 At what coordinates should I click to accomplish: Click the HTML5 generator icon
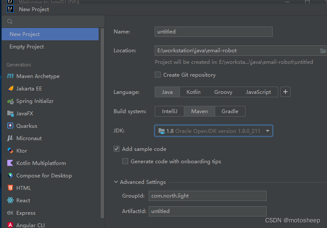10,188
